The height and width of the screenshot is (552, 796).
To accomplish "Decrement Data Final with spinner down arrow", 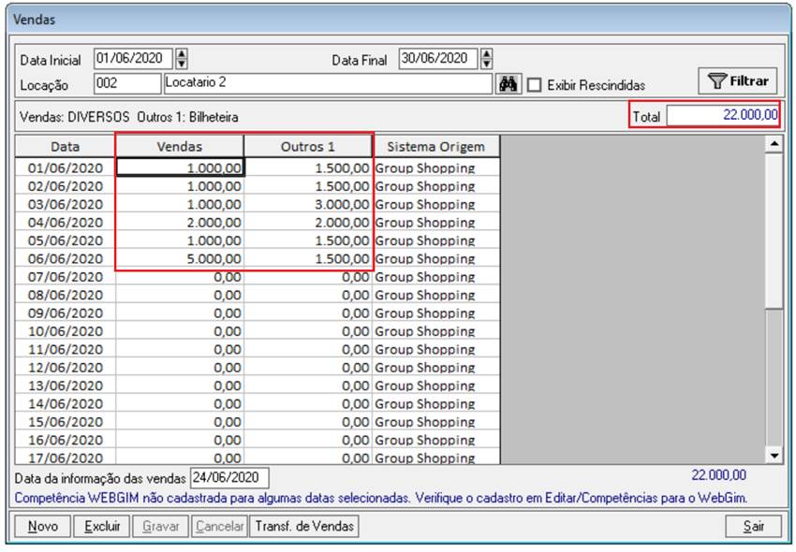I will click(x=486, y=64).
